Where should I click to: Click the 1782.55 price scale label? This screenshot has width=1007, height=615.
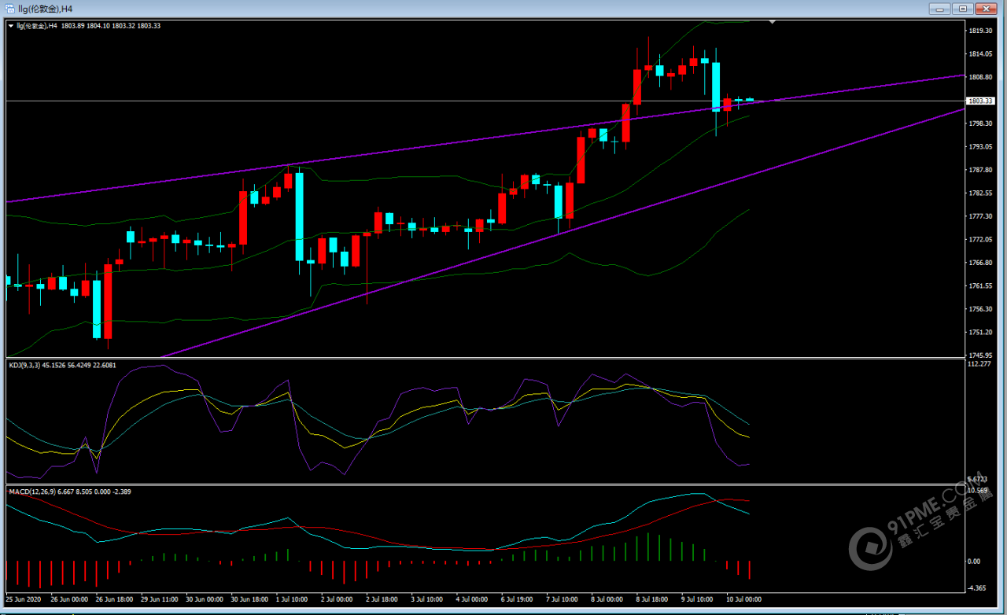[979, 193]
